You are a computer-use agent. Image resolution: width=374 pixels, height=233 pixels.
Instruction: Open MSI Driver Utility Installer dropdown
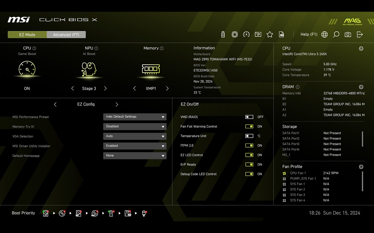(x=135, y=146)
